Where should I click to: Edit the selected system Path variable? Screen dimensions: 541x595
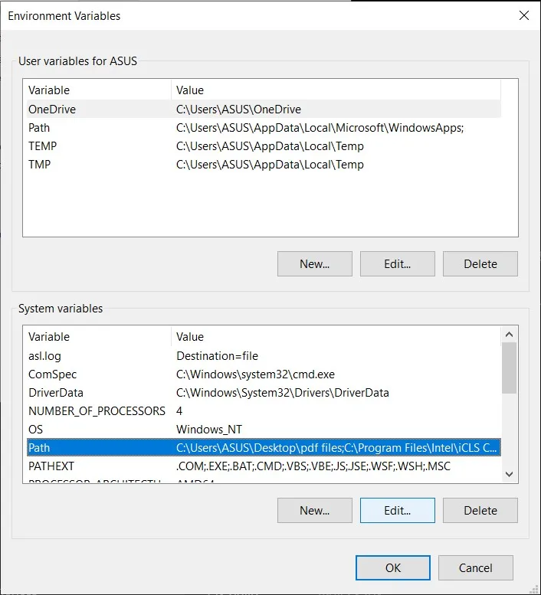coord(397,510)
